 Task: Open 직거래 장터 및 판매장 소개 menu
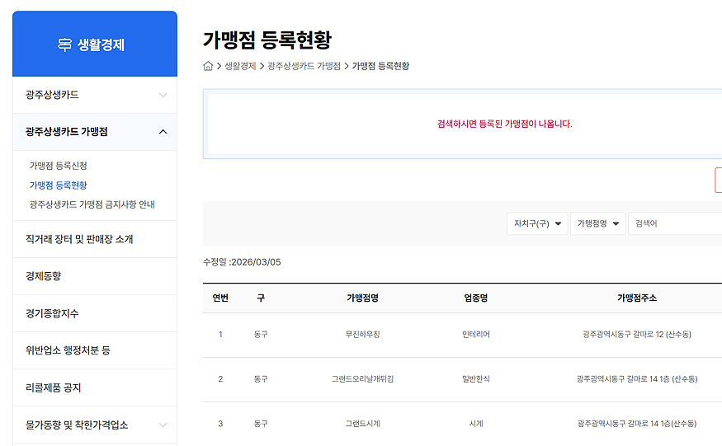click(95, 239)
